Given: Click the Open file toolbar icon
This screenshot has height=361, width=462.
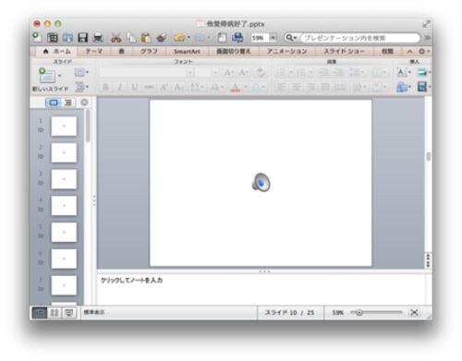Looking at the screenshot, I should (67, 38).
